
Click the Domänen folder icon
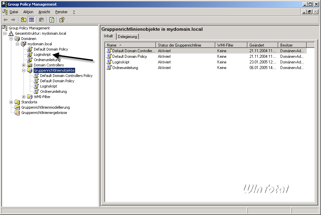(x=18, y=39)
